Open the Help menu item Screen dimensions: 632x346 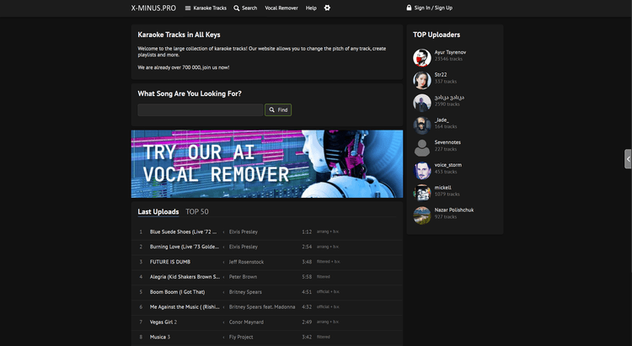[x=311, y=8]
